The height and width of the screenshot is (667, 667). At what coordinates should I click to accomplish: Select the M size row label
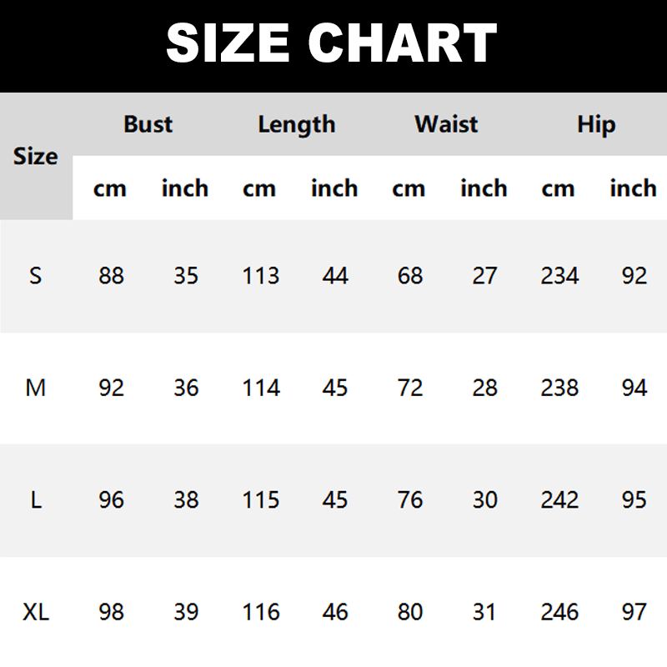(x=35, y=388)
